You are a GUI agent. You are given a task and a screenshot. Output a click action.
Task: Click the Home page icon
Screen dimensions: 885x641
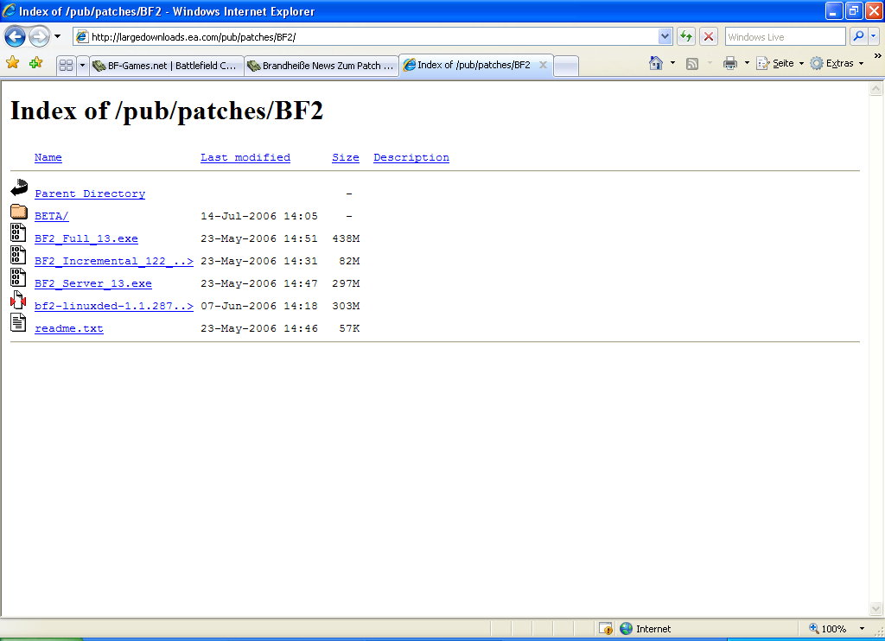pos(656,63)
